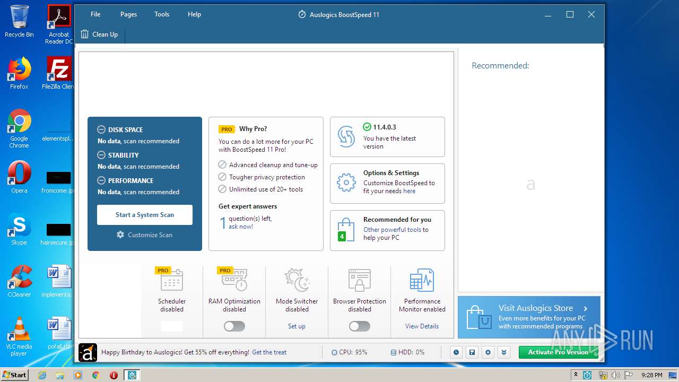Click the Auslogics BoostSpeed 11 title
Viewport: 679px width, 382px height.
tap(344, 14)
